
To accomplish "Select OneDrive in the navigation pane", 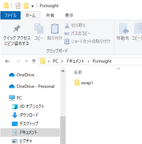I will click(22, 75).
